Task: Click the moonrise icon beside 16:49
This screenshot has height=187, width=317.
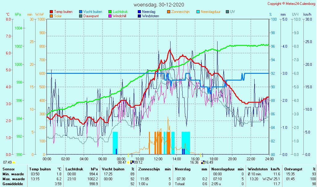Action: tap(203, 162)
